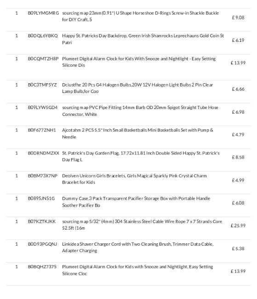
Task: Click the £ 25.99 price
Action: coord(238,225)
